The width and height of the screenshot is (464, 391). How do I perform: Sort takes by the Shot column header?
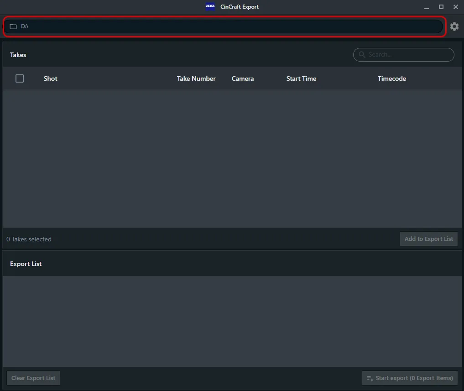pos(51,78)
